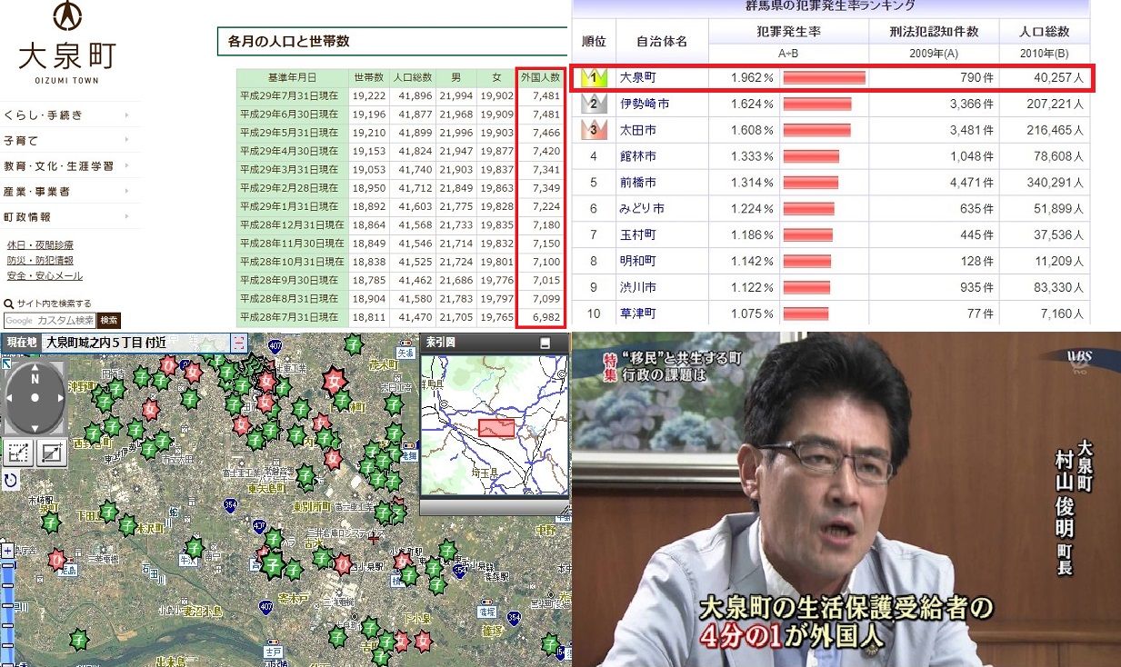
Task: Open 太田市 in the ranking table
Action: [637, 131]
